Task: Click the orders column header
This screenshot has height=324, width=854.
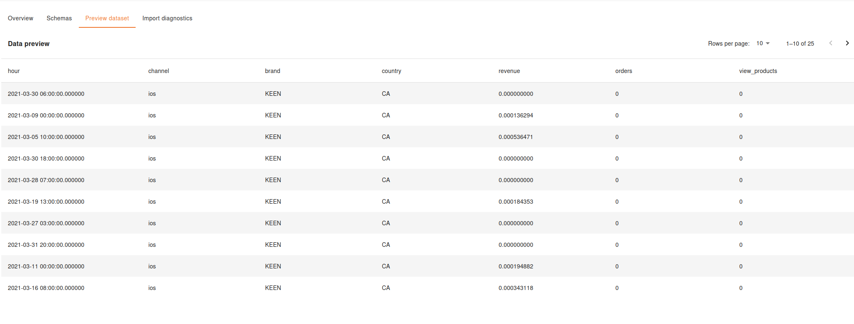Action: (623, 71)
